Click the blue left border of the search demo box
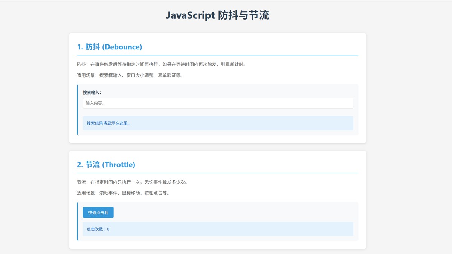Viewport: 452px width, 254px height. pyautogui.click(x=78, y=110)
